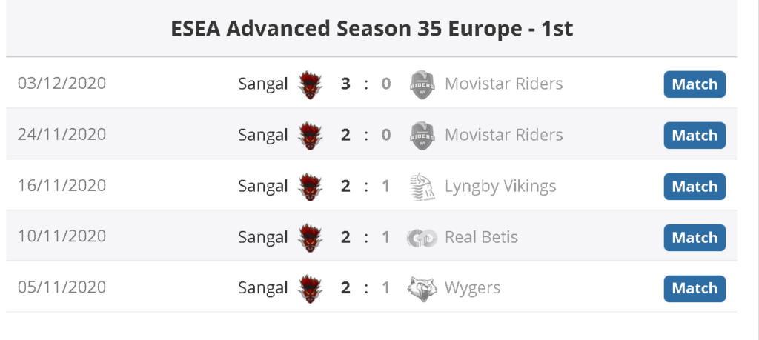Viewport: 759px width, 340px height.
Task: Click the Real Betis team logo
Action: [x=421, y=238]
